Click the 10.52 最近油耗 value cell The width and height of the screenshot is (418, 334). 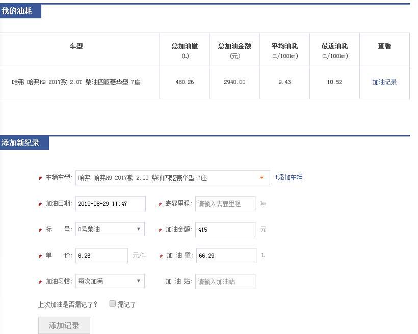click(334, 82)
